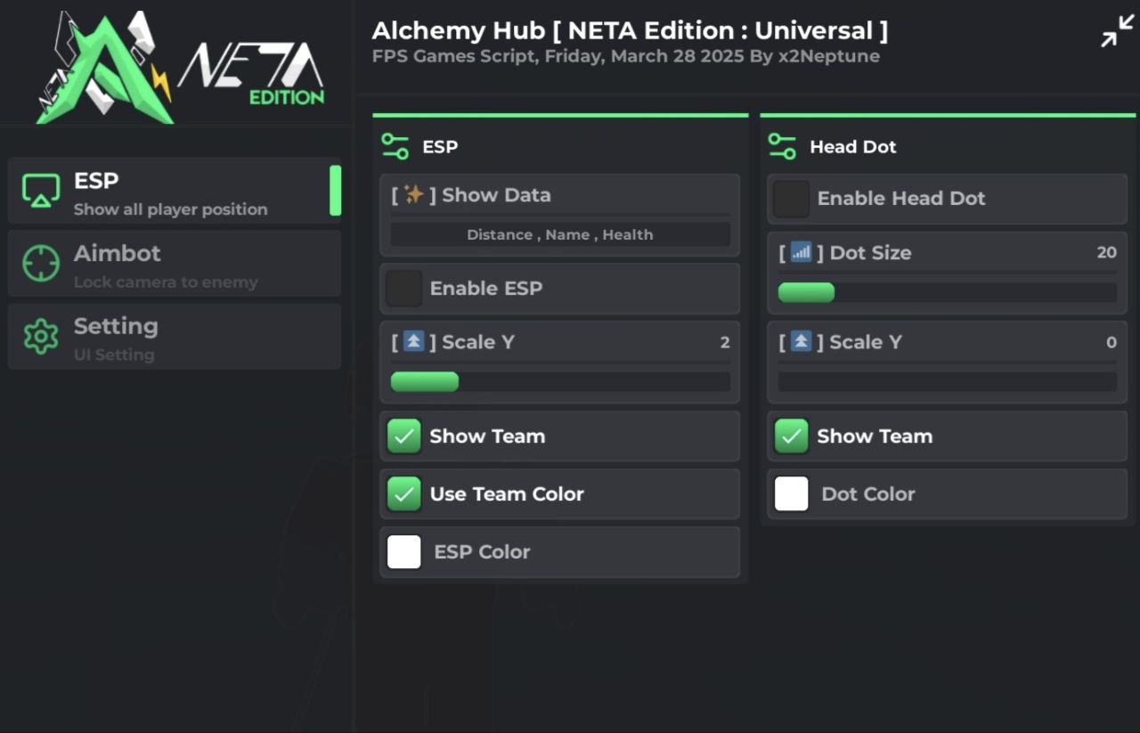Click the Setting gear icon

[41, 337]
